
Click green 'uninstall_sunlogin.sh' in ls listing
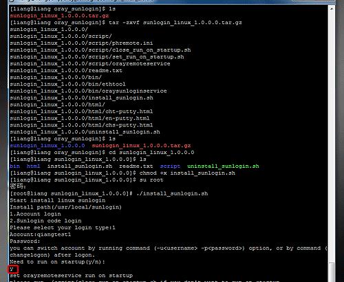pos(223,166)
